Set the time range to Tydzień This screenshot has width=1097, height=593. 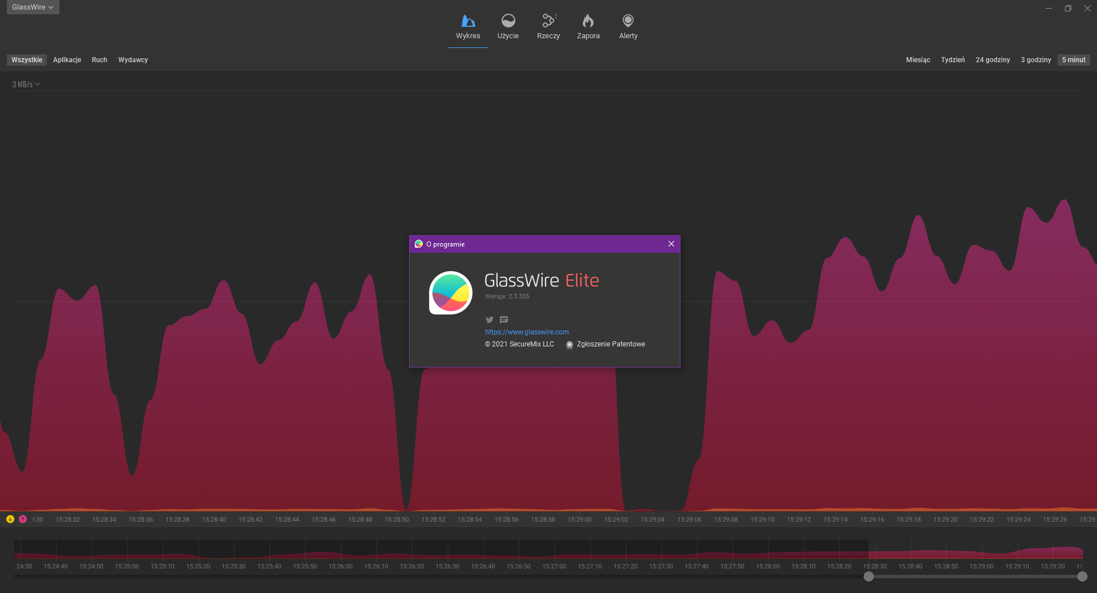[x=952, y=60]
